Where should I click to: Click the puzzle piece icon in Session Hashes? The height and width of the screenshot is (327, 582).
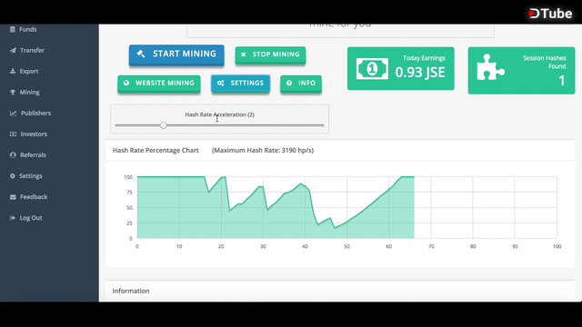(x=490, y=67)
